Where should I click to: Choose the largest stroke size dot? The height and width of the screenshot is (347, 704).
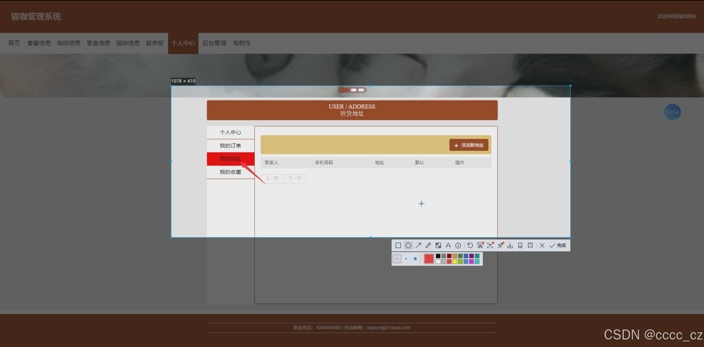(x=415, y=259)
